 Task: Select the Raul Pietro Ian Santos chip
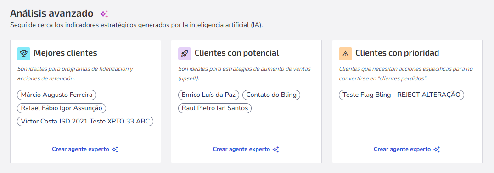tap(215, 108)
